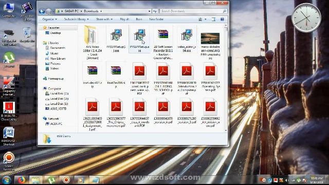Select the revision_3 pdf file

click(x=187, y=111)
